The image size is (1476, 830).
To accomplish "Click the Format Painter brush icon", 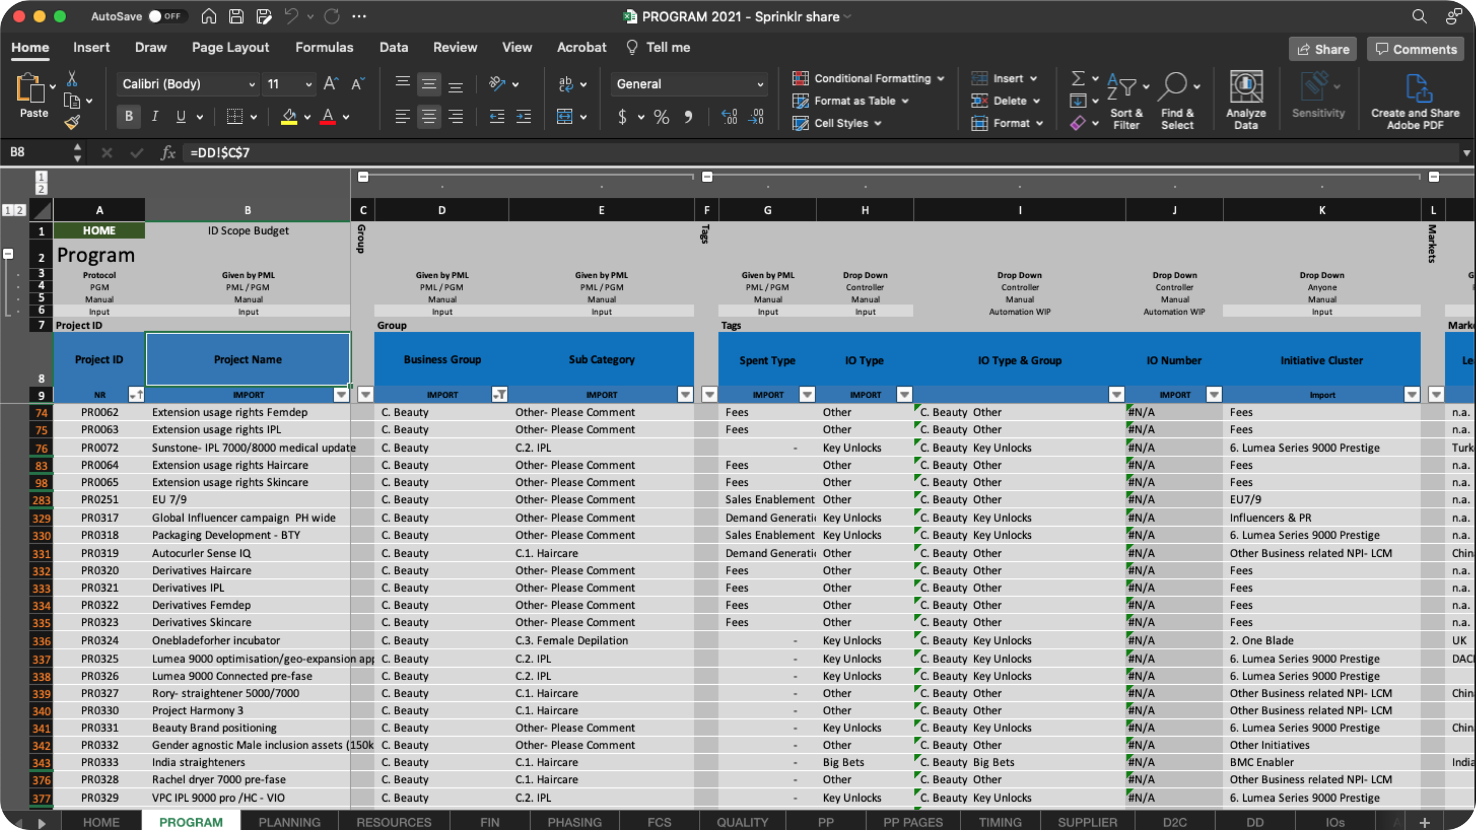I will coord(72,122).
